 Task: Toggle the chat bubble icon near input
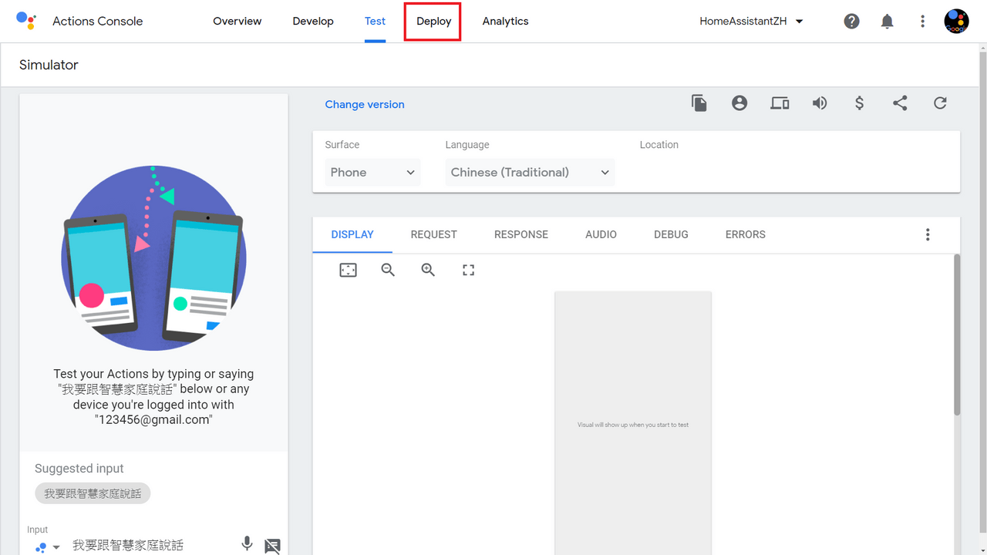[272, 546]
